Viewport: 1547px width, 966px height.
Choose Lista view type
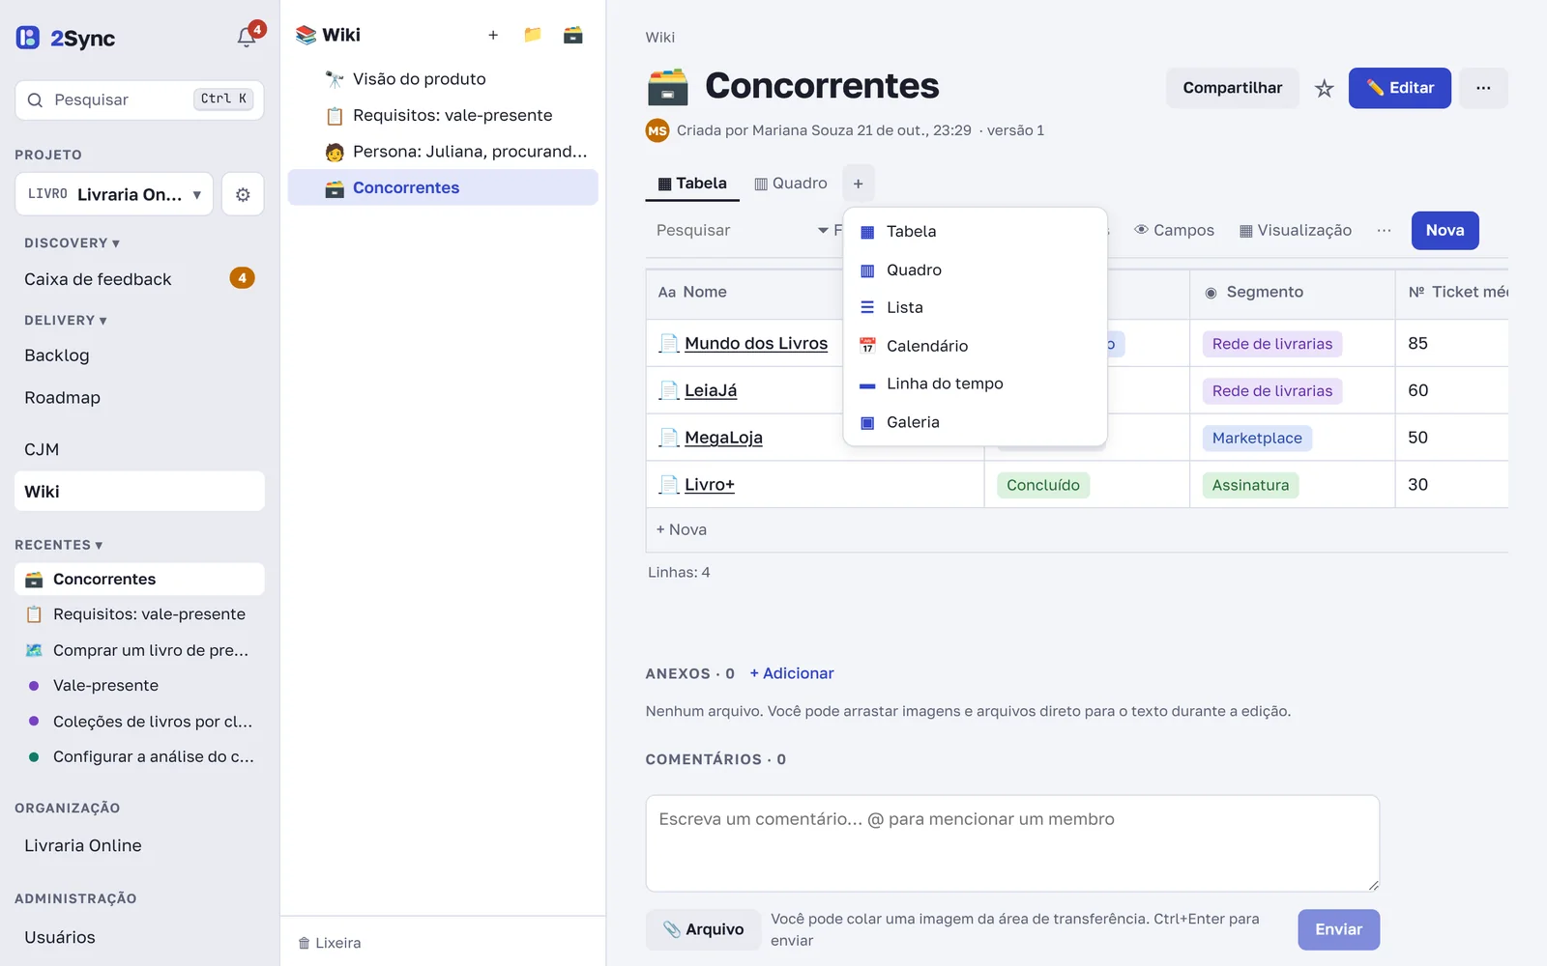tap(975, 307)
